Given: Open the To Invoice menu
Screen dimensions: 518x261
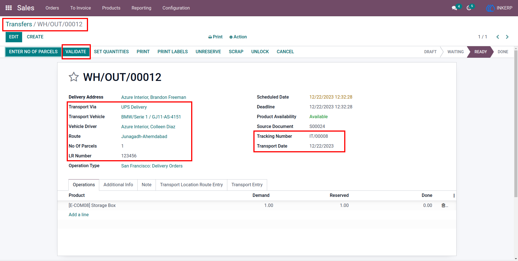Looking at the screenshot, I should (81, 8).
